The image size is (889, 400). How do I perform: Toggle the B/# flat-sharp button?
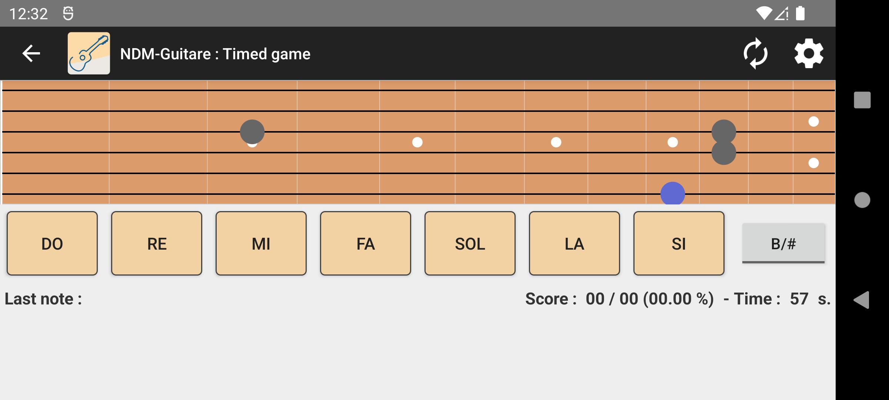pos(783,244)
